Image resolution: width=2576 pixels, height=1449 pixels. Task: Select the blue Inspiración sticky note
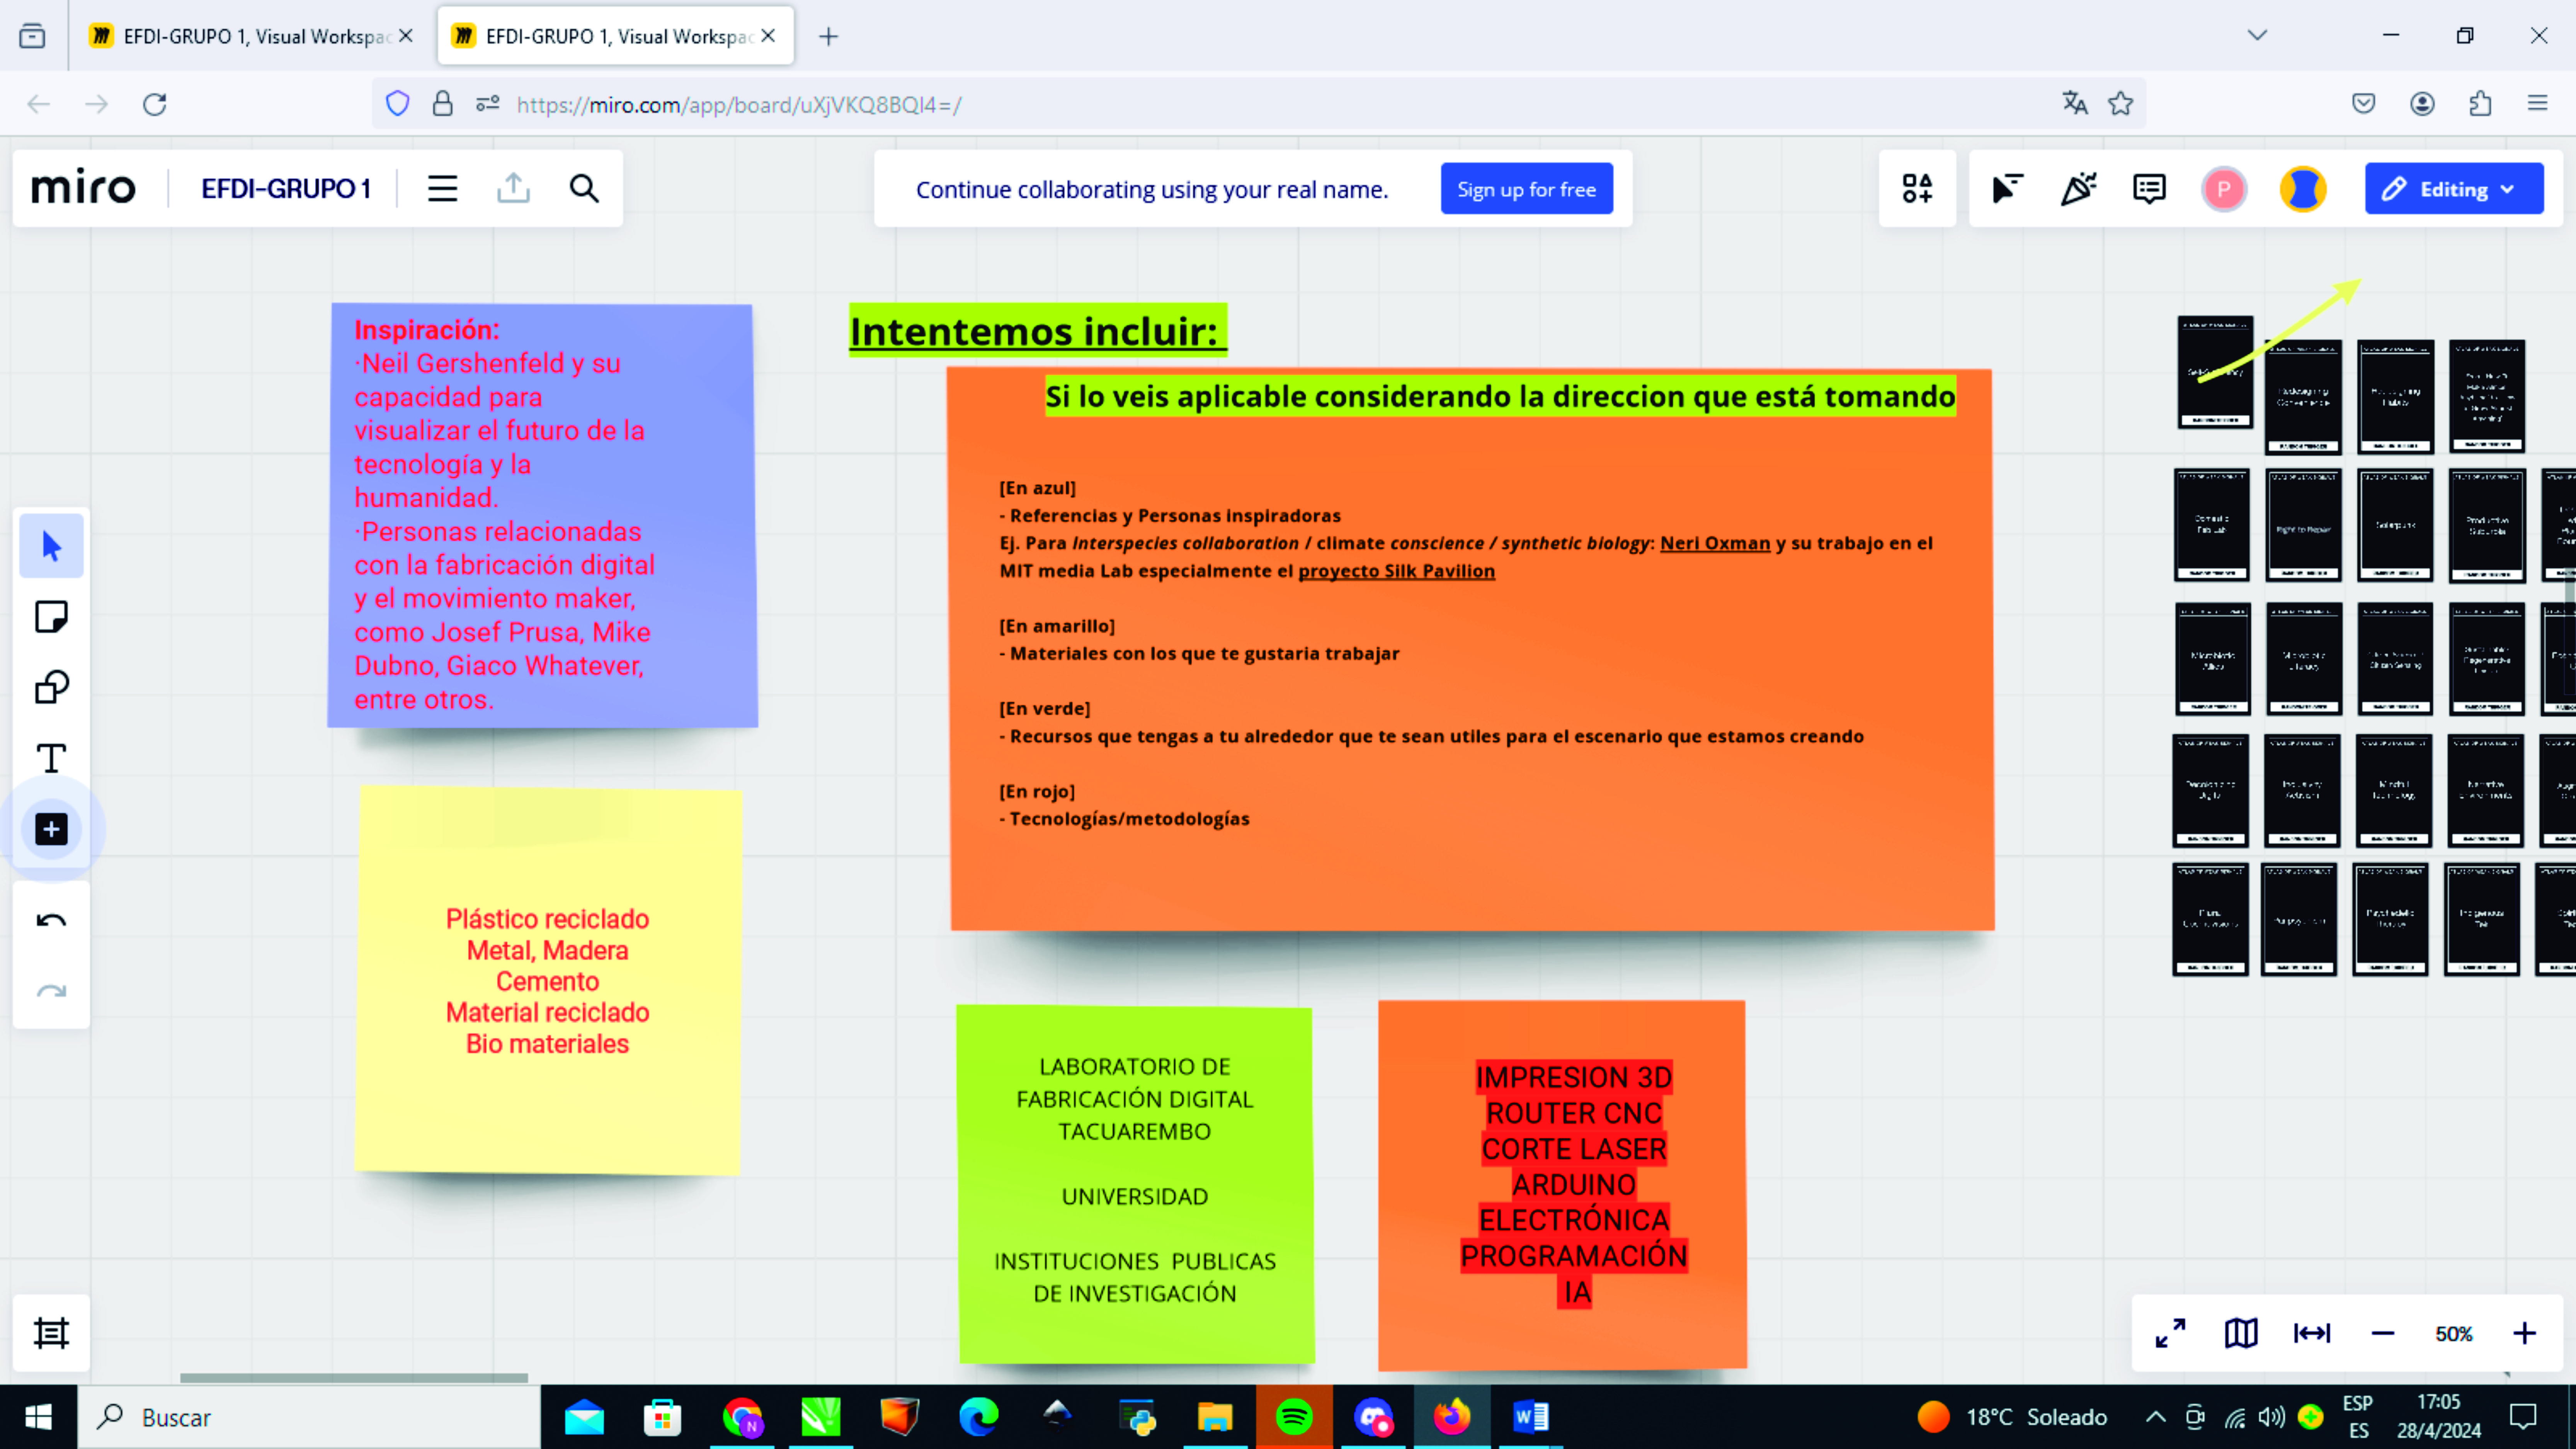coord(543,515)
